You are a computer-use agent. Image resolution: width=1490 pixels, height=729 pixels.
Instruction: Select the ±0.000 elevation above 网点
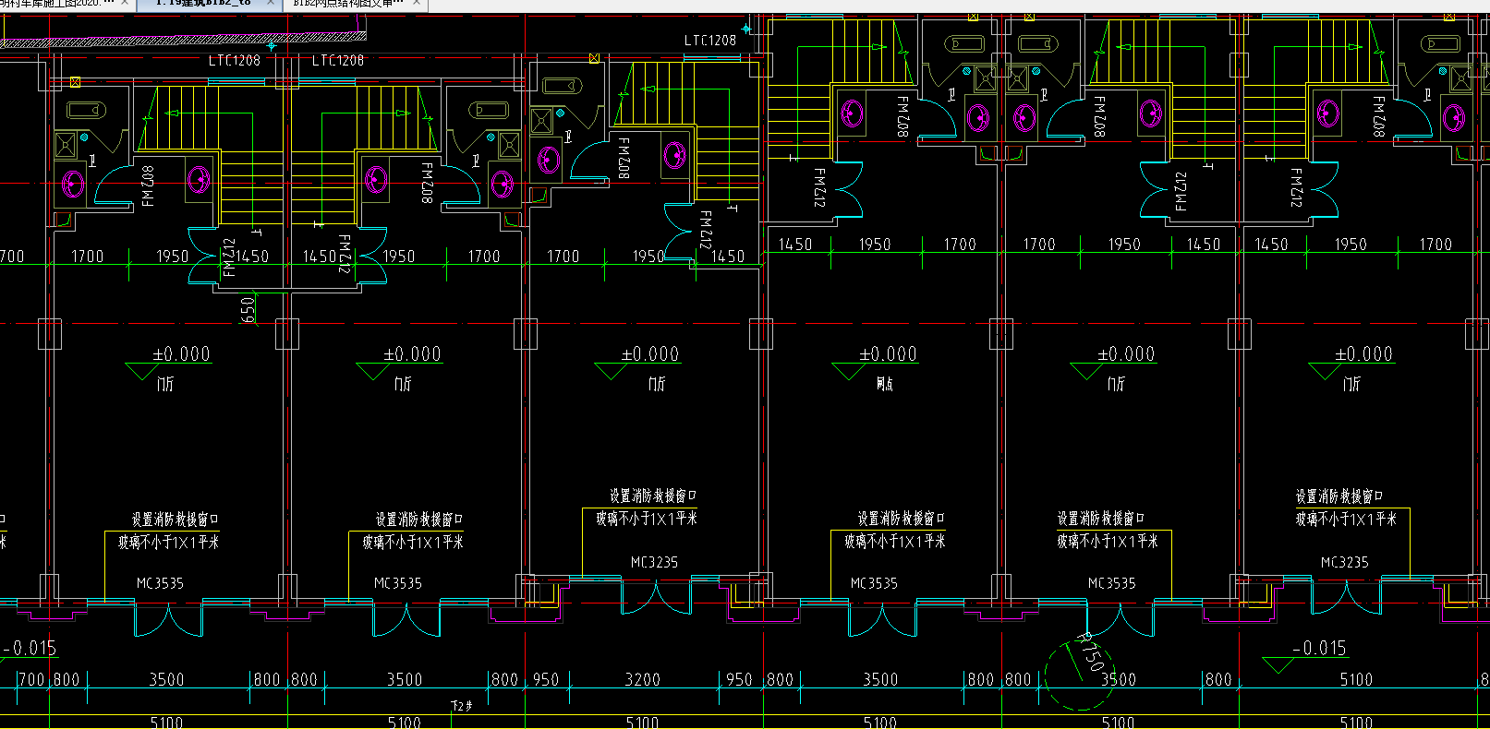[x=889, y=354]
